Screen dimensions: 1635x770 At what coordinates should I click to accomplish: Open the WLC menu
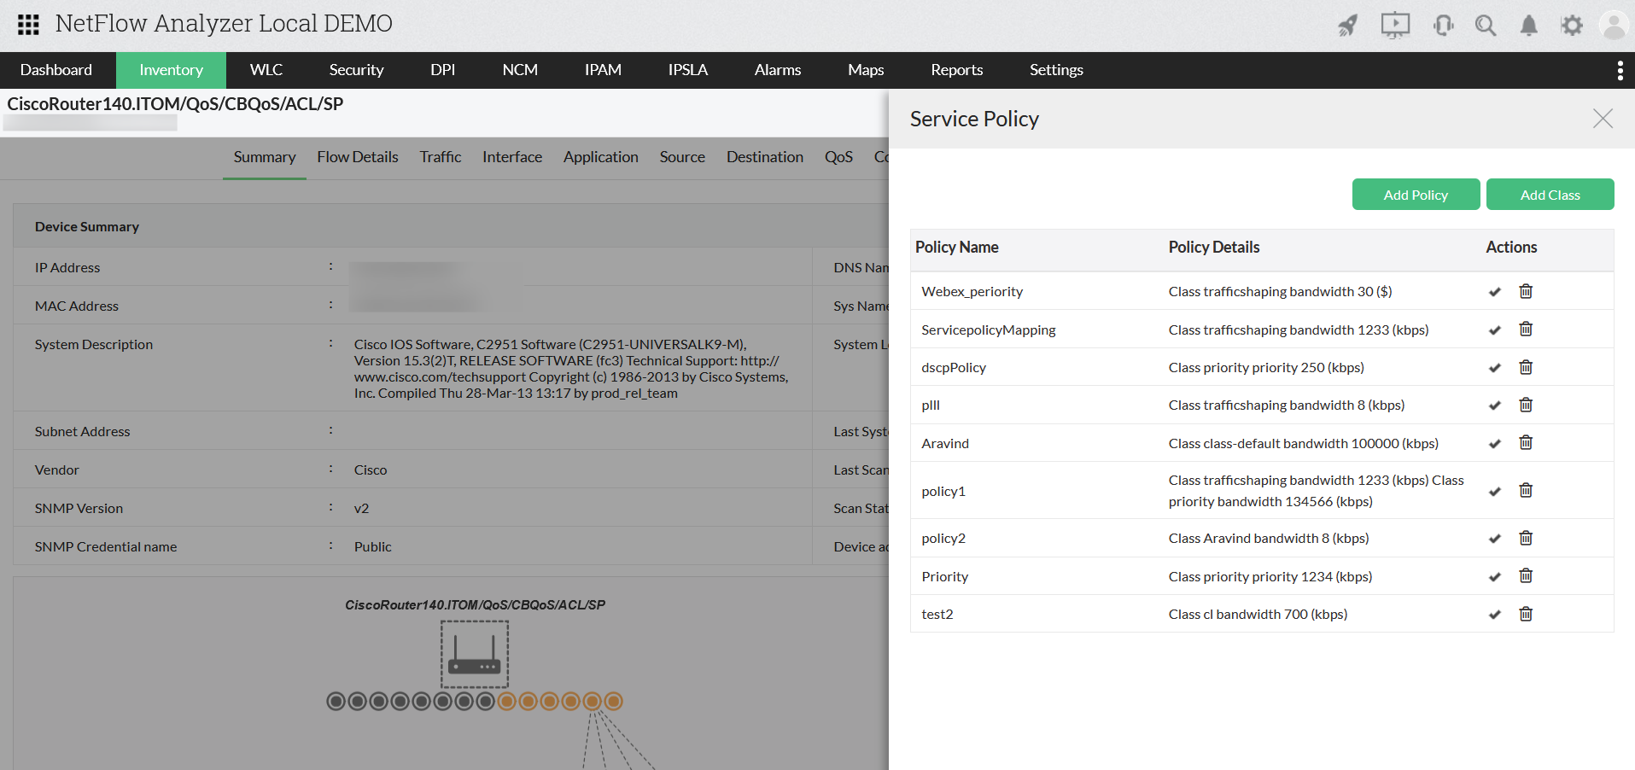pyautogui.click(x=266, y=70)
